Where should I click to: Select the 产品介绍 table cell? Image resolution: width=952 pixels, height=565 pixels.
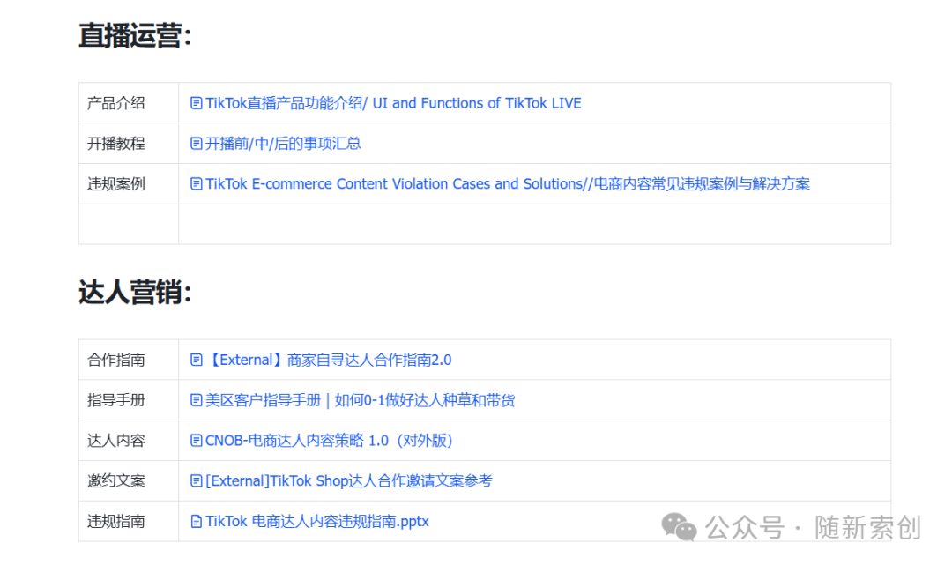click(129, 103)
